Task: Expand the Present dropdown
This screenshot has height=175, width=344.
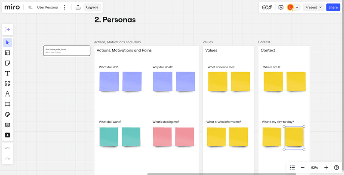Action: (313, 7)
